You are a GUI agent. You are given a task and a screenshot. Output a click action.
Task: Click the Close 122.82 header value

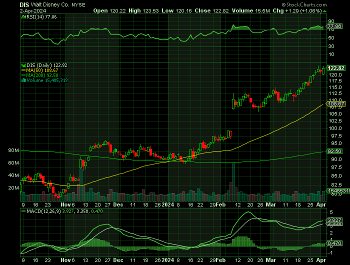pos(211,10)
